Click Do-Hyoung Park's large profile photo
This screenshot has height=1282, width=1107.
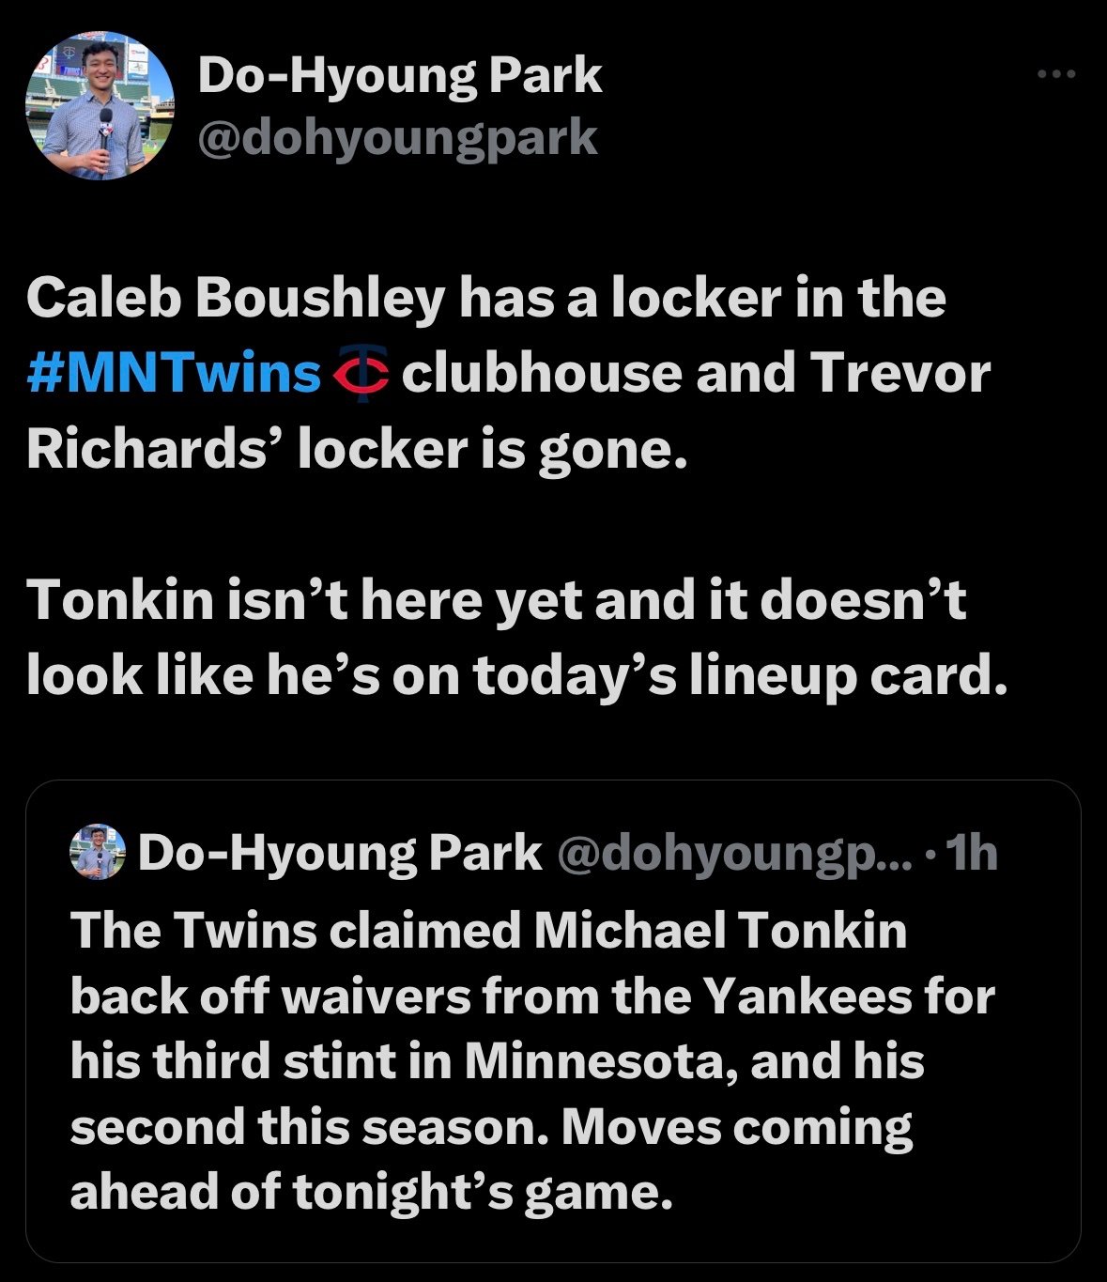(x=100, y=105)
